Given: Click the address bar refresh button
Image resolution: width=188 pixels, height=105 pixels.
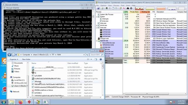Looking at the screenshot, I should [x=87, y=55].
